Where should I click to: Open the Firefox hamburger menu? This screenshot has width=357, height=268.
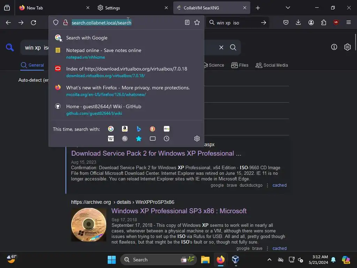point(349,22)
